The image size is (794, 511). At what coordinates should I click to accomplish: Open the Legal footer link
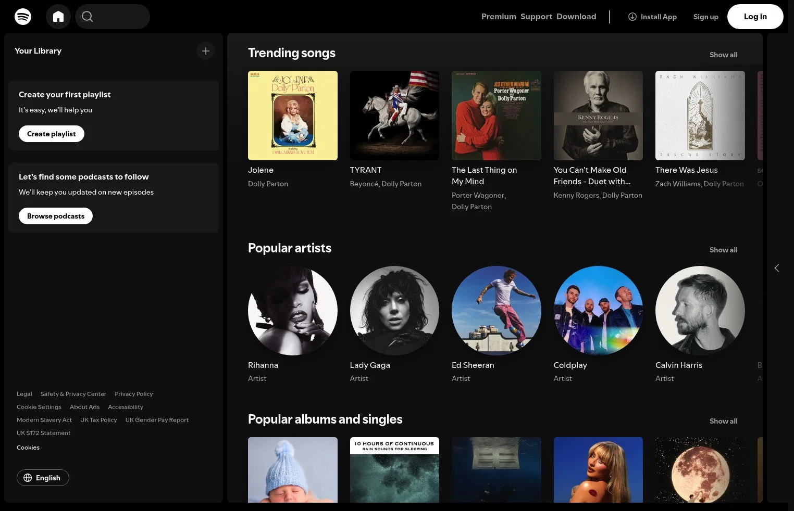[x=24, y=394]
